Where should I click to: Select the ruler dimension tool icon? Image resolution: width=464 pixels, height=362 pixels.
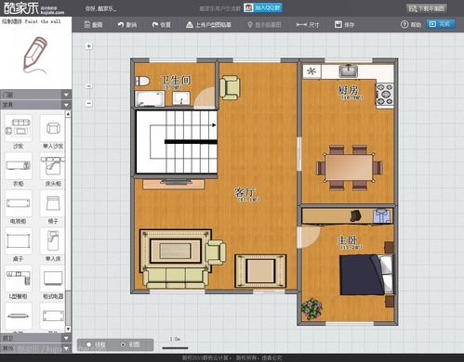click(x=301, y=24)
